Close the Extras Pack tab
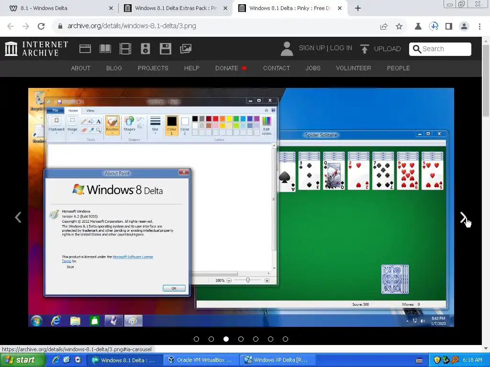The height and width of the screenshot is (367, 490). click(x=225, y=9)
